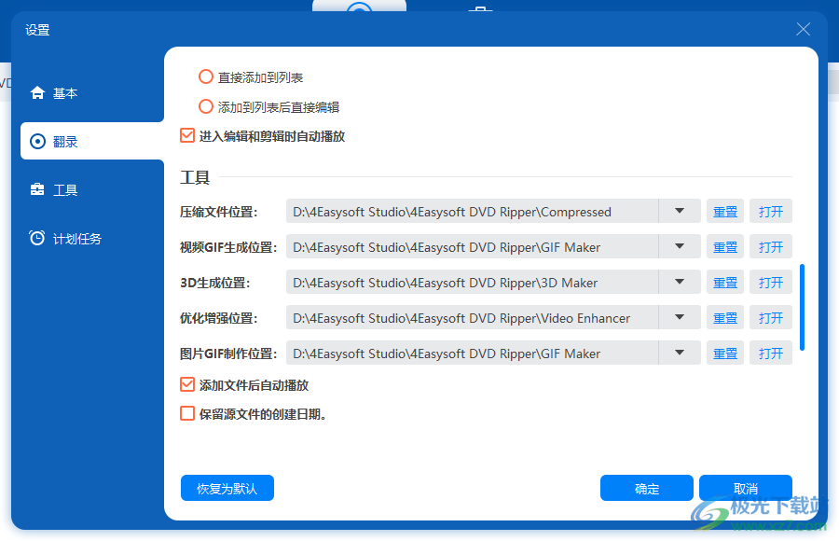Uncheck 进入编辑和剪辑时自动播放

pyautogui.click(x=187, y=135)
